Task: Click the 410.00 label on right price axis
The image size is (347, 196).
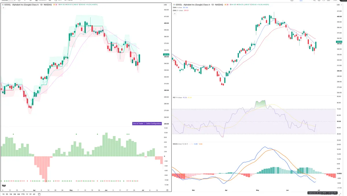Action: pos(339,11)
